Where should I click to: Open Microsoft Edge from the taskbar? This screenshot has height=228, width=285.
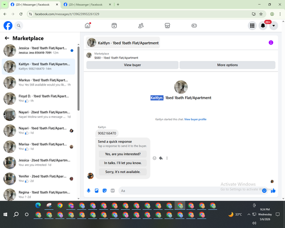pos(38,206)
